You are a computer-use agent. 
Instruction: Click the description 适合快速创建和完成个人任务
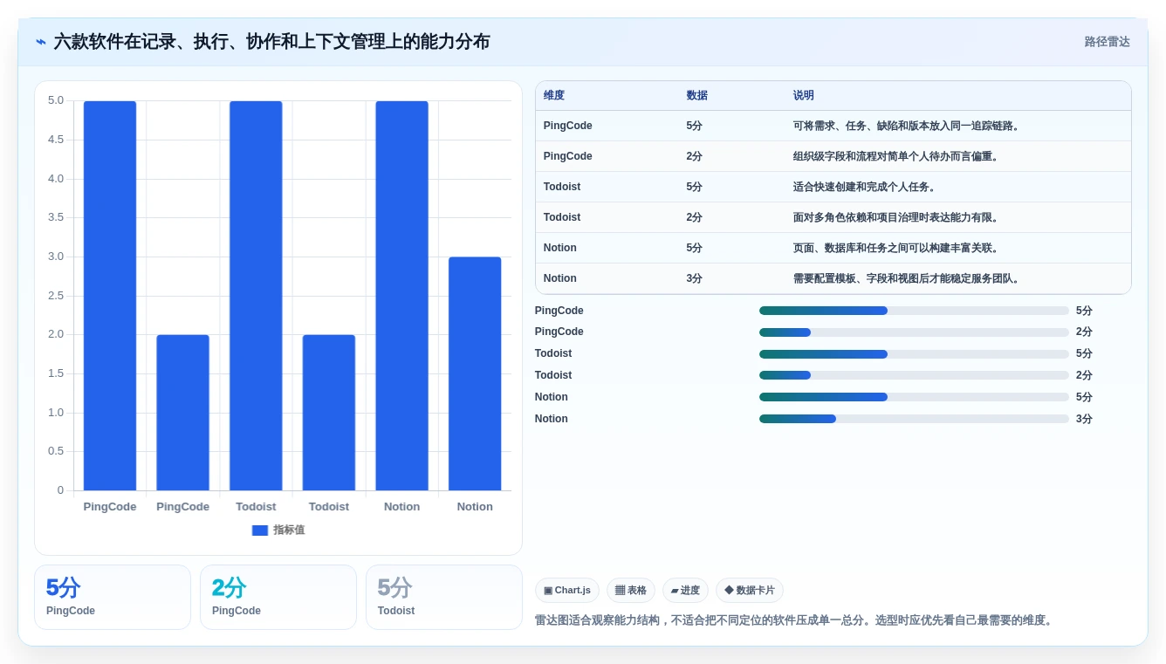coord(864,187)
